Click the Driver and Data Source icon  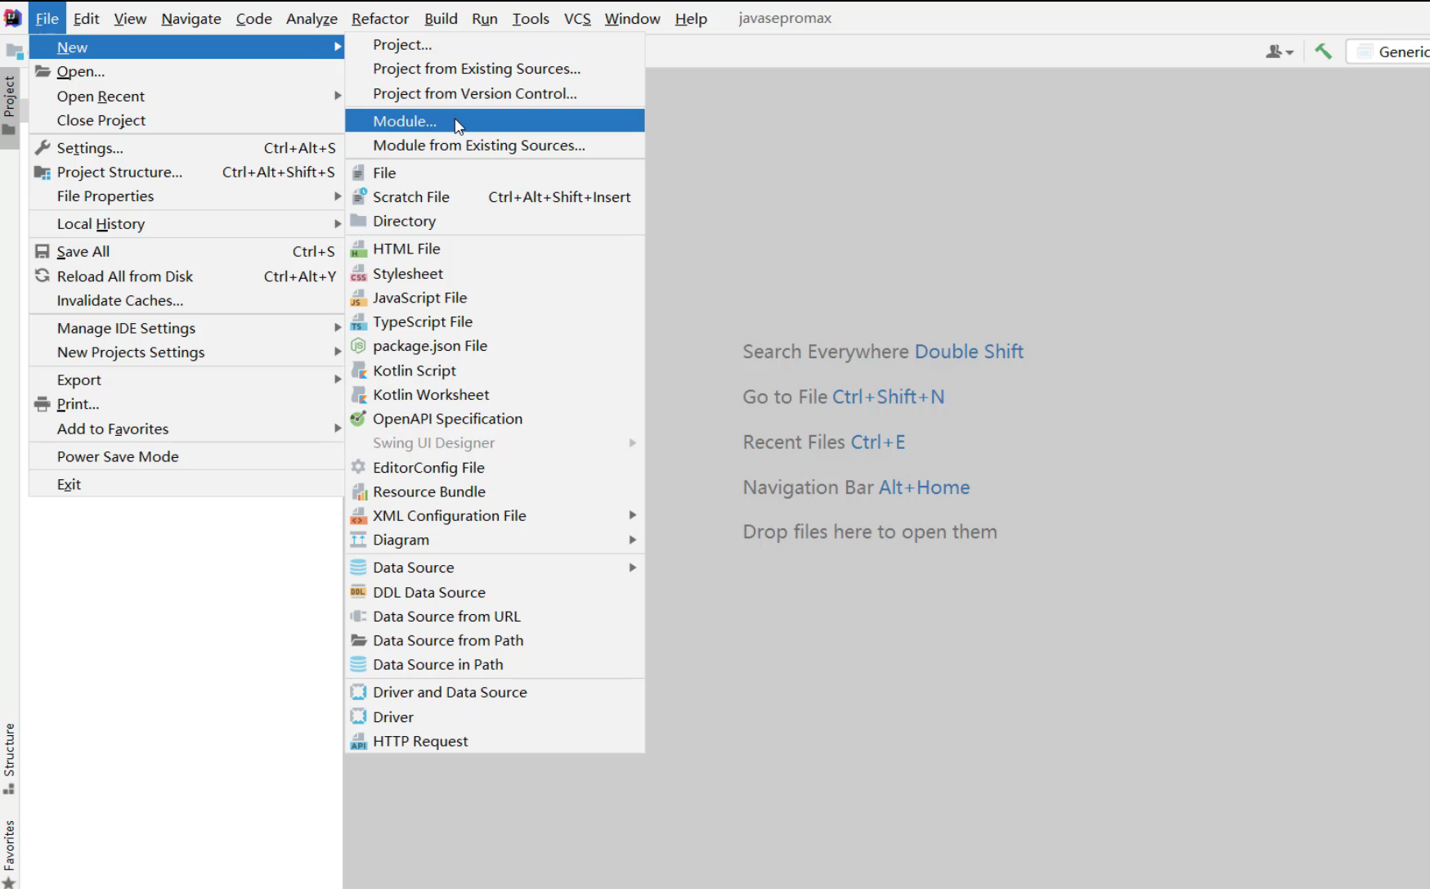coord(358,692)
